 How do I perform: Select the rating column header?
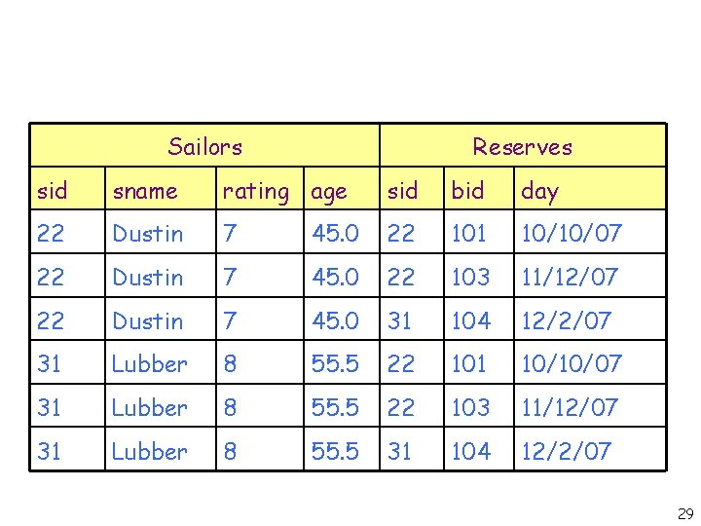(x=255, y=191)
